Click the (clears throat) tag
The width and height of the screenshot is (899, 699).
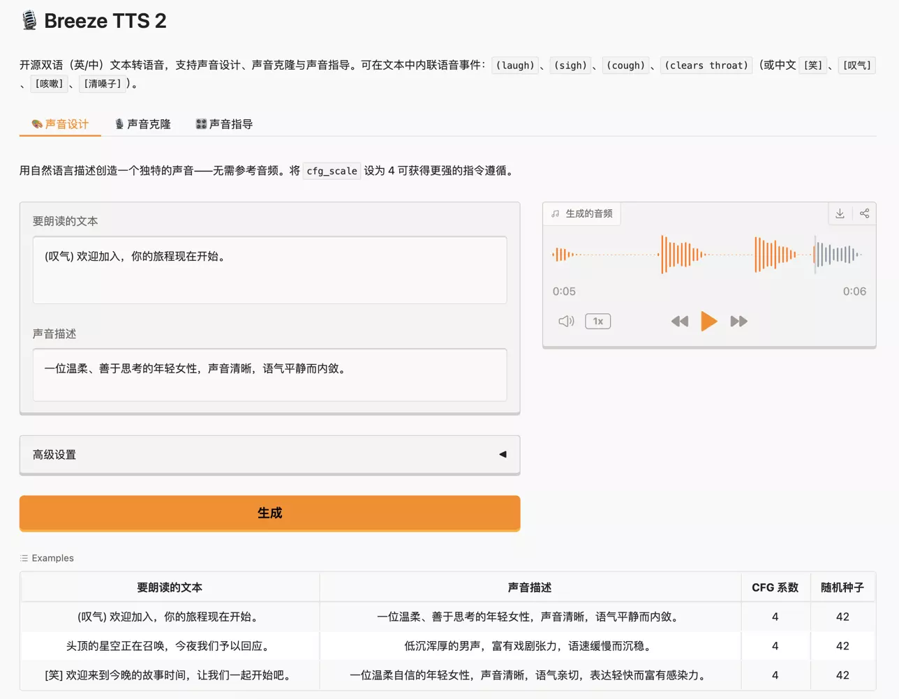706,66
